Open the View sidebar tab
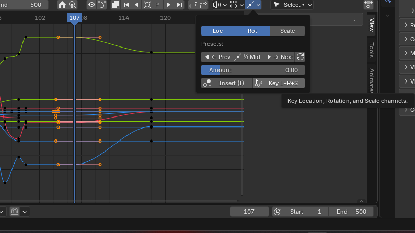Screen dimensions: 415x233 point(372,25)
